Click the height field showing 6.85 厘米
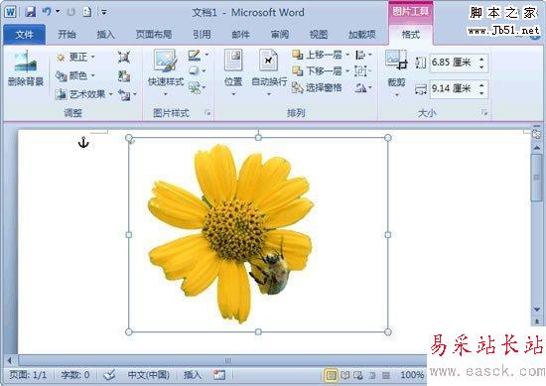This screenshot has height=386, width=546. [x=454, y=63]
